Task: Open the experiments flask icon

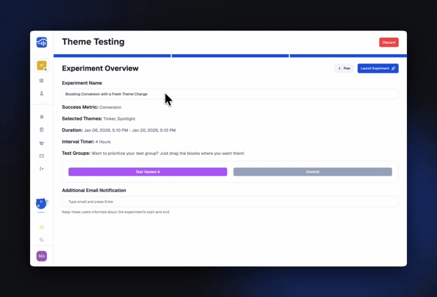Action: (x=42, y=94)
